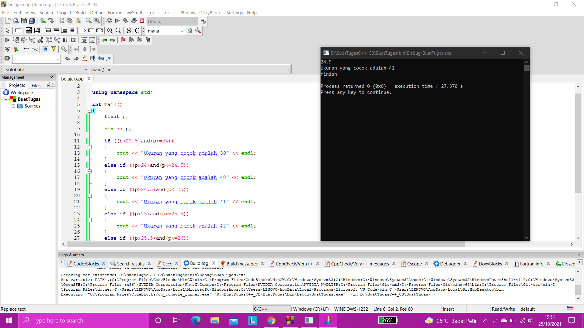The height and width of the screenshot is (328, 584).
Task: Select the Files management tab
Action: coord(36,85)
